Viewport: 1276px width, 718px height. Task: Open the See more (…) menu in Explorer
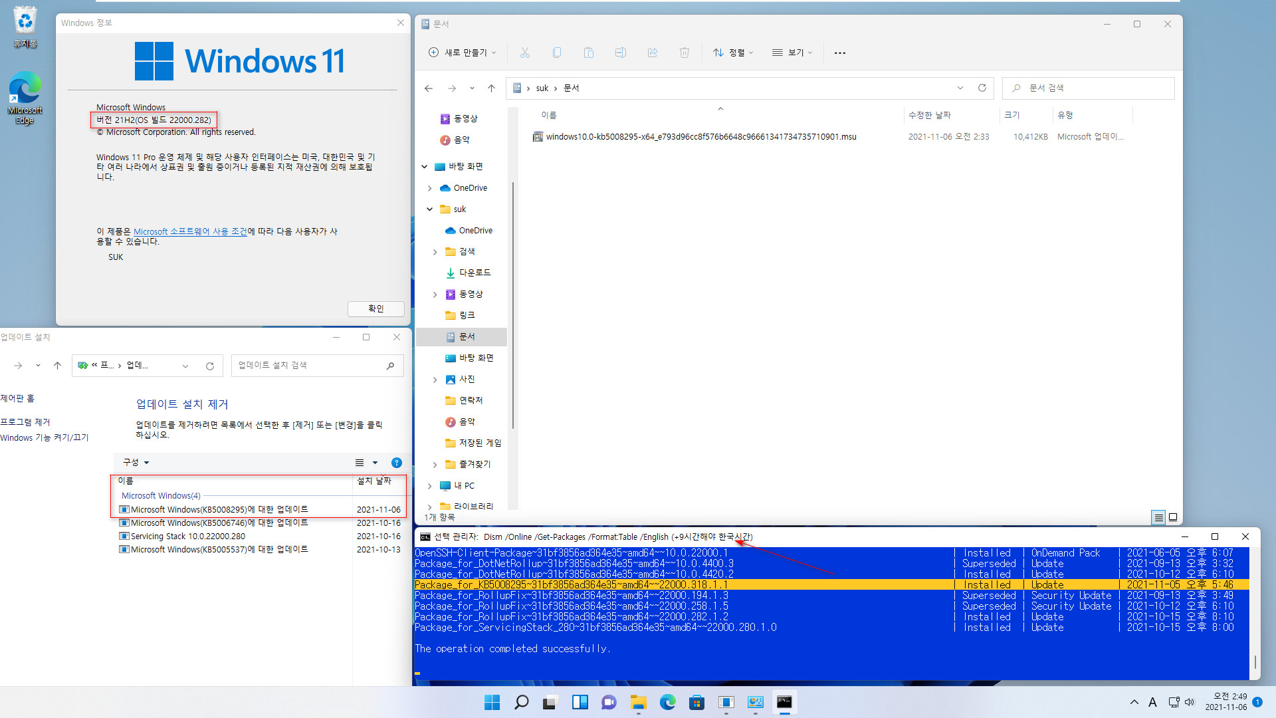point(840,53)
